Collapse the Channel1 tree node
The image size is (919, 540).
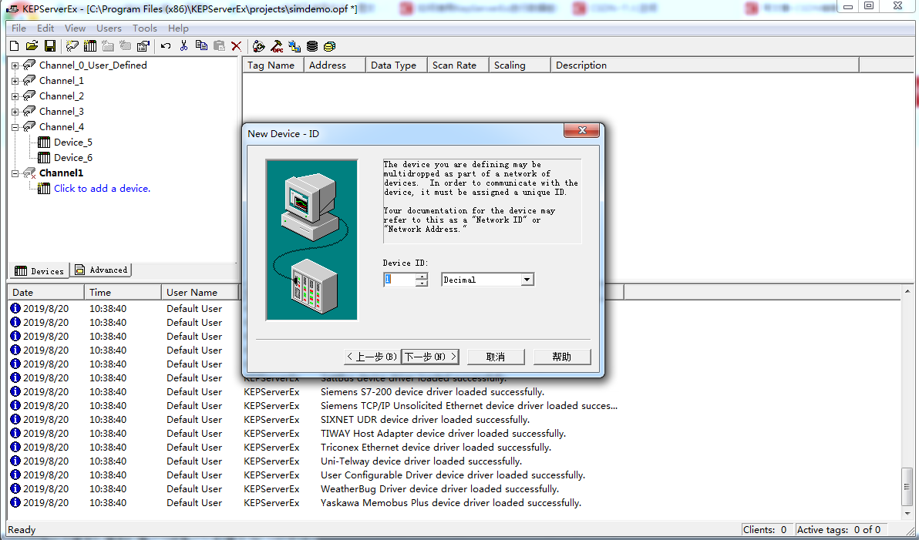point(15,173)
